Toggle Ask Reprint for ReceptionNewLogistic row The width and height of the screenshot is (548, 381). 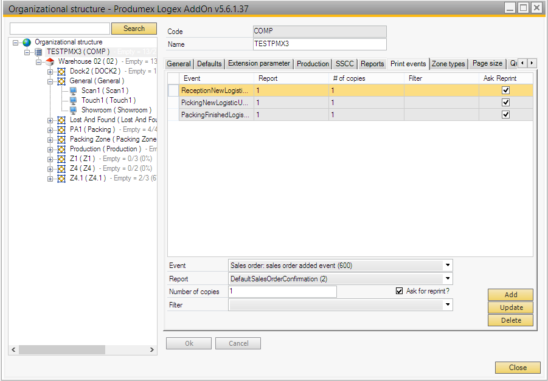pos(505,91)
